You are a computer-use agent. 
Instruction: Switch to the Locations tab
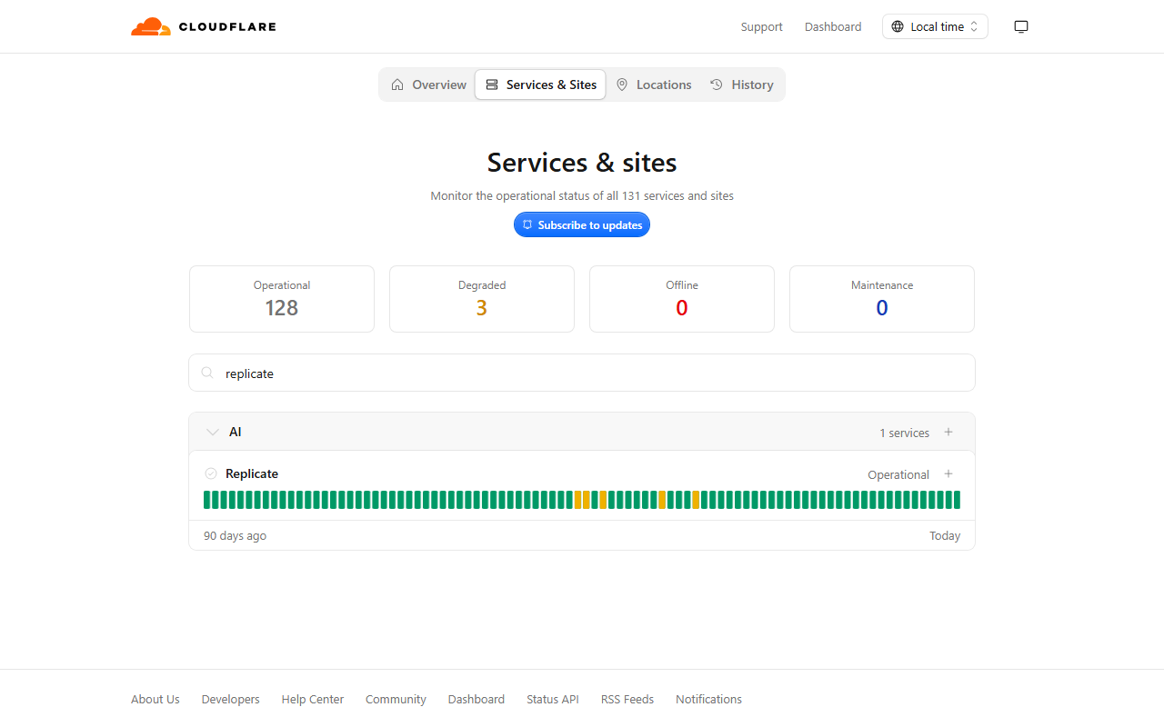(653, 85)
